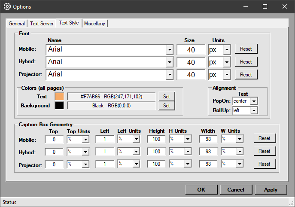Screen dimensions: 295x207
Task: Open Hybrid H Units dropdown
Action: tap(188, 152)
